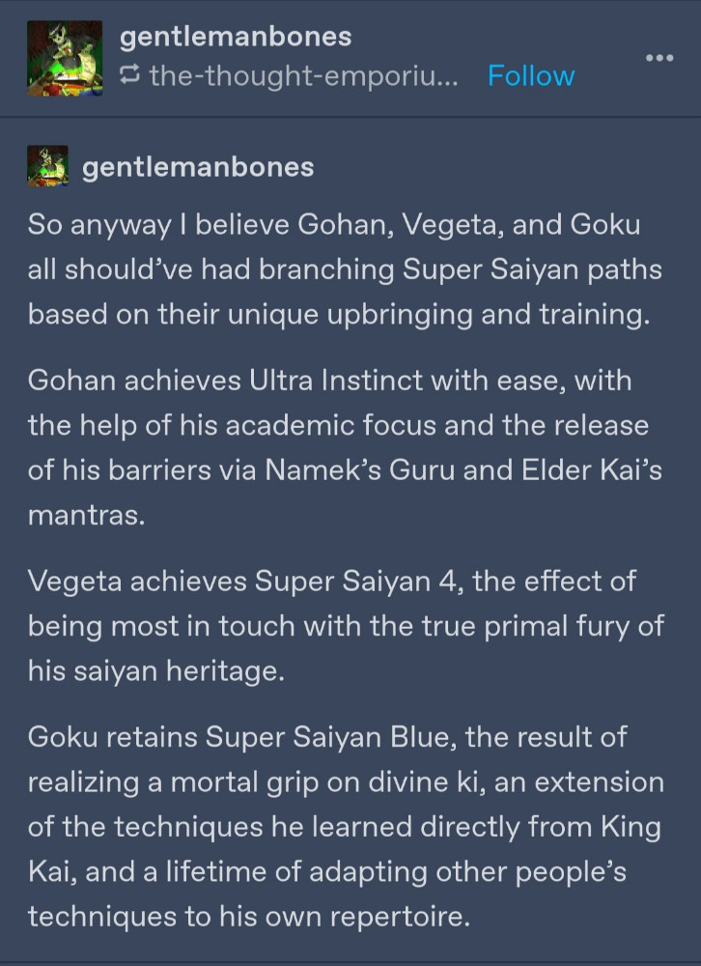Open the large gentlemanbones avatar at top
The image size is (701, 966).
pyautogui.click(x=65, y=58)
